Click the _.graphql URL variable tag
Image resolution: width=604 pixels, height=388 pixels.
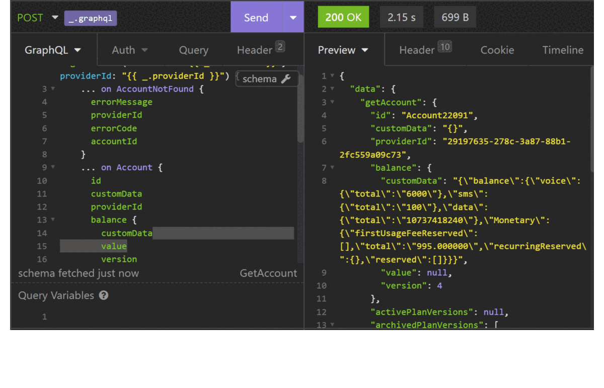click(x=91, y=18)
